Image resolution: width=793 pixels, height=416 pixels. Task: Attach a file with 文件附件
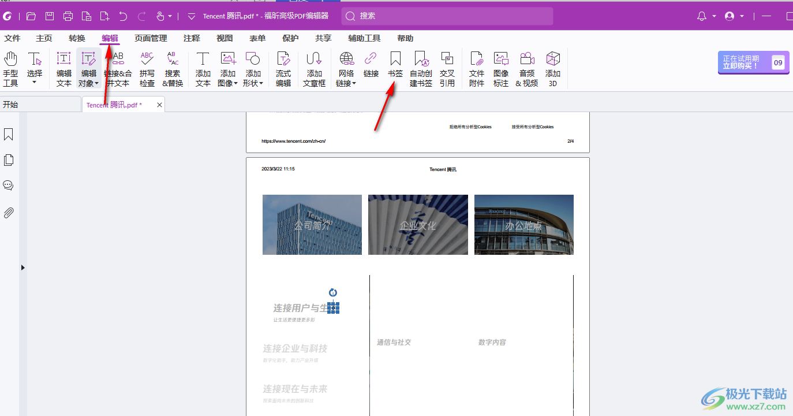(476, 68)
